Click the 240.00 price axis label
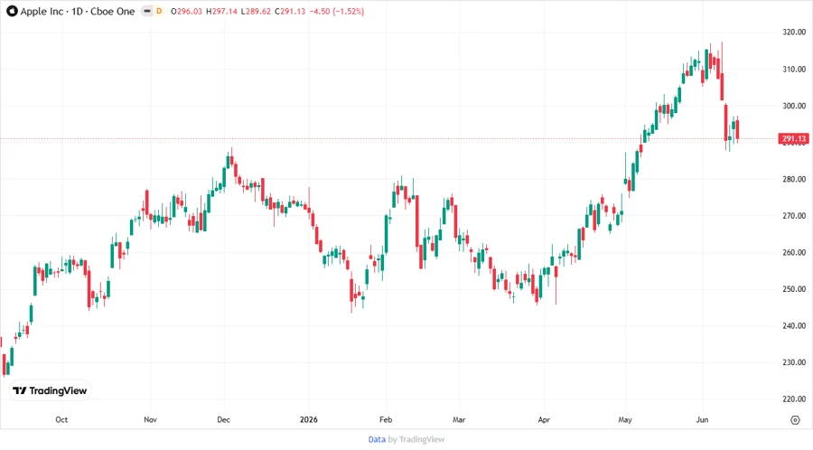The image size is (813, 450). [794, 325]
